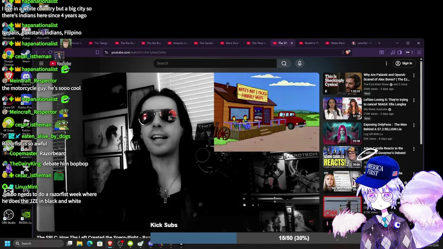Start voice search with the microphone
The image size is (443, 249).
click(x=300, y=63)
